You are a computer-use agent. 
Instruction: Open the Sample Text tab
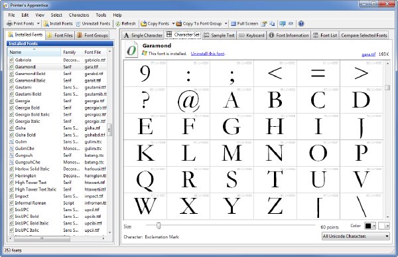point(219,35)
